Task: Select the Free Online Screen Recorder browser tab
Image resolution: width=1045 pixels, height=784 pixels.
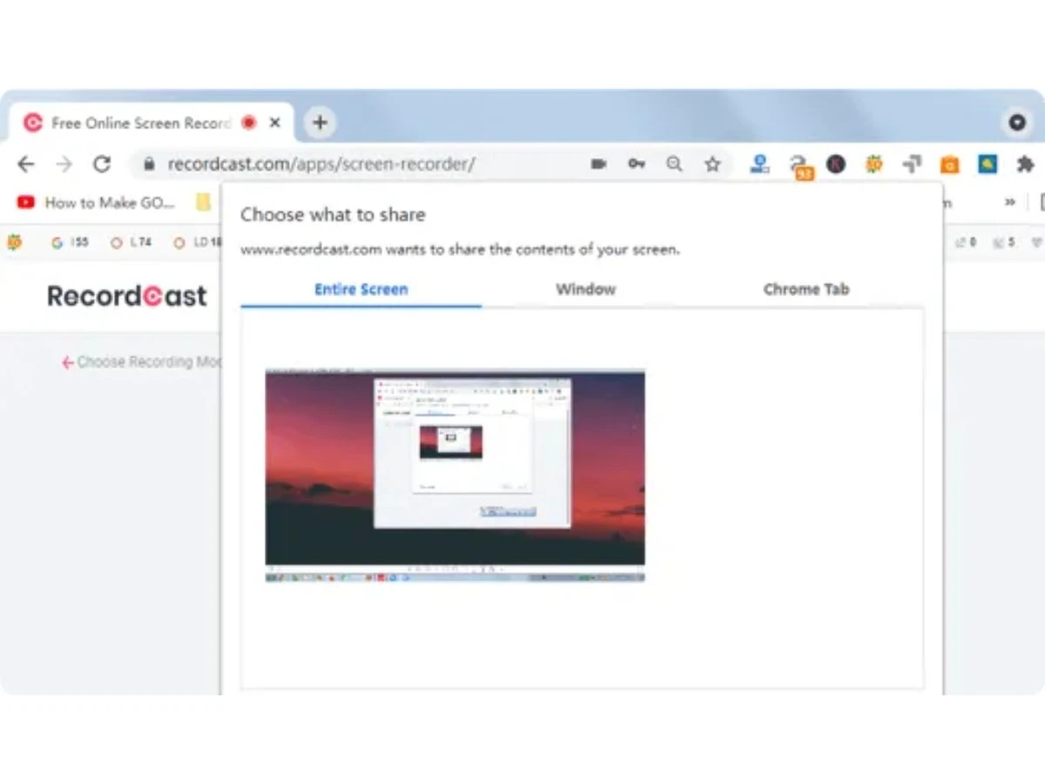Action: (x=152, y=123)
